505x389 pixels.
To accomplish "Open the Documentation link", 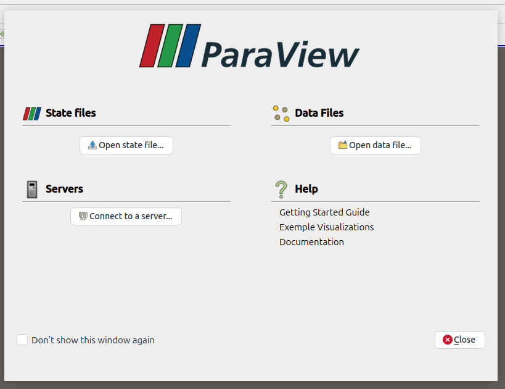I will pyautogui.click(x=311, y=242).
